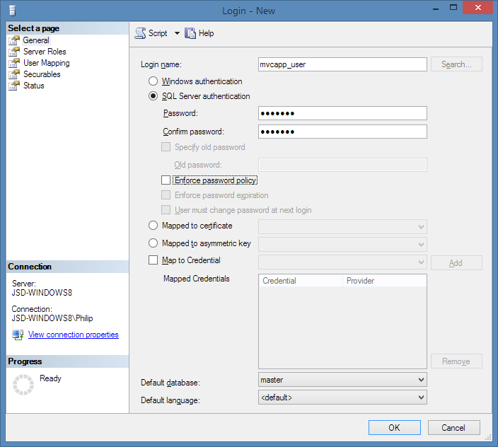Click the Confirm password field
Image resolution: width=498 pixels, height=447 pixels.
click(x=342, y=132)
